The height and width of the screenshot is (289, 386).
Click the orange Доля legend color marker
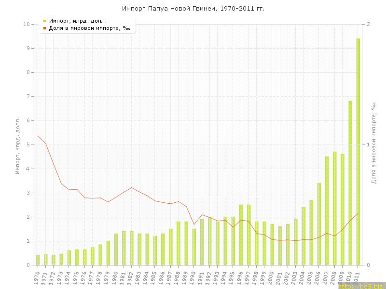point(44,28)
